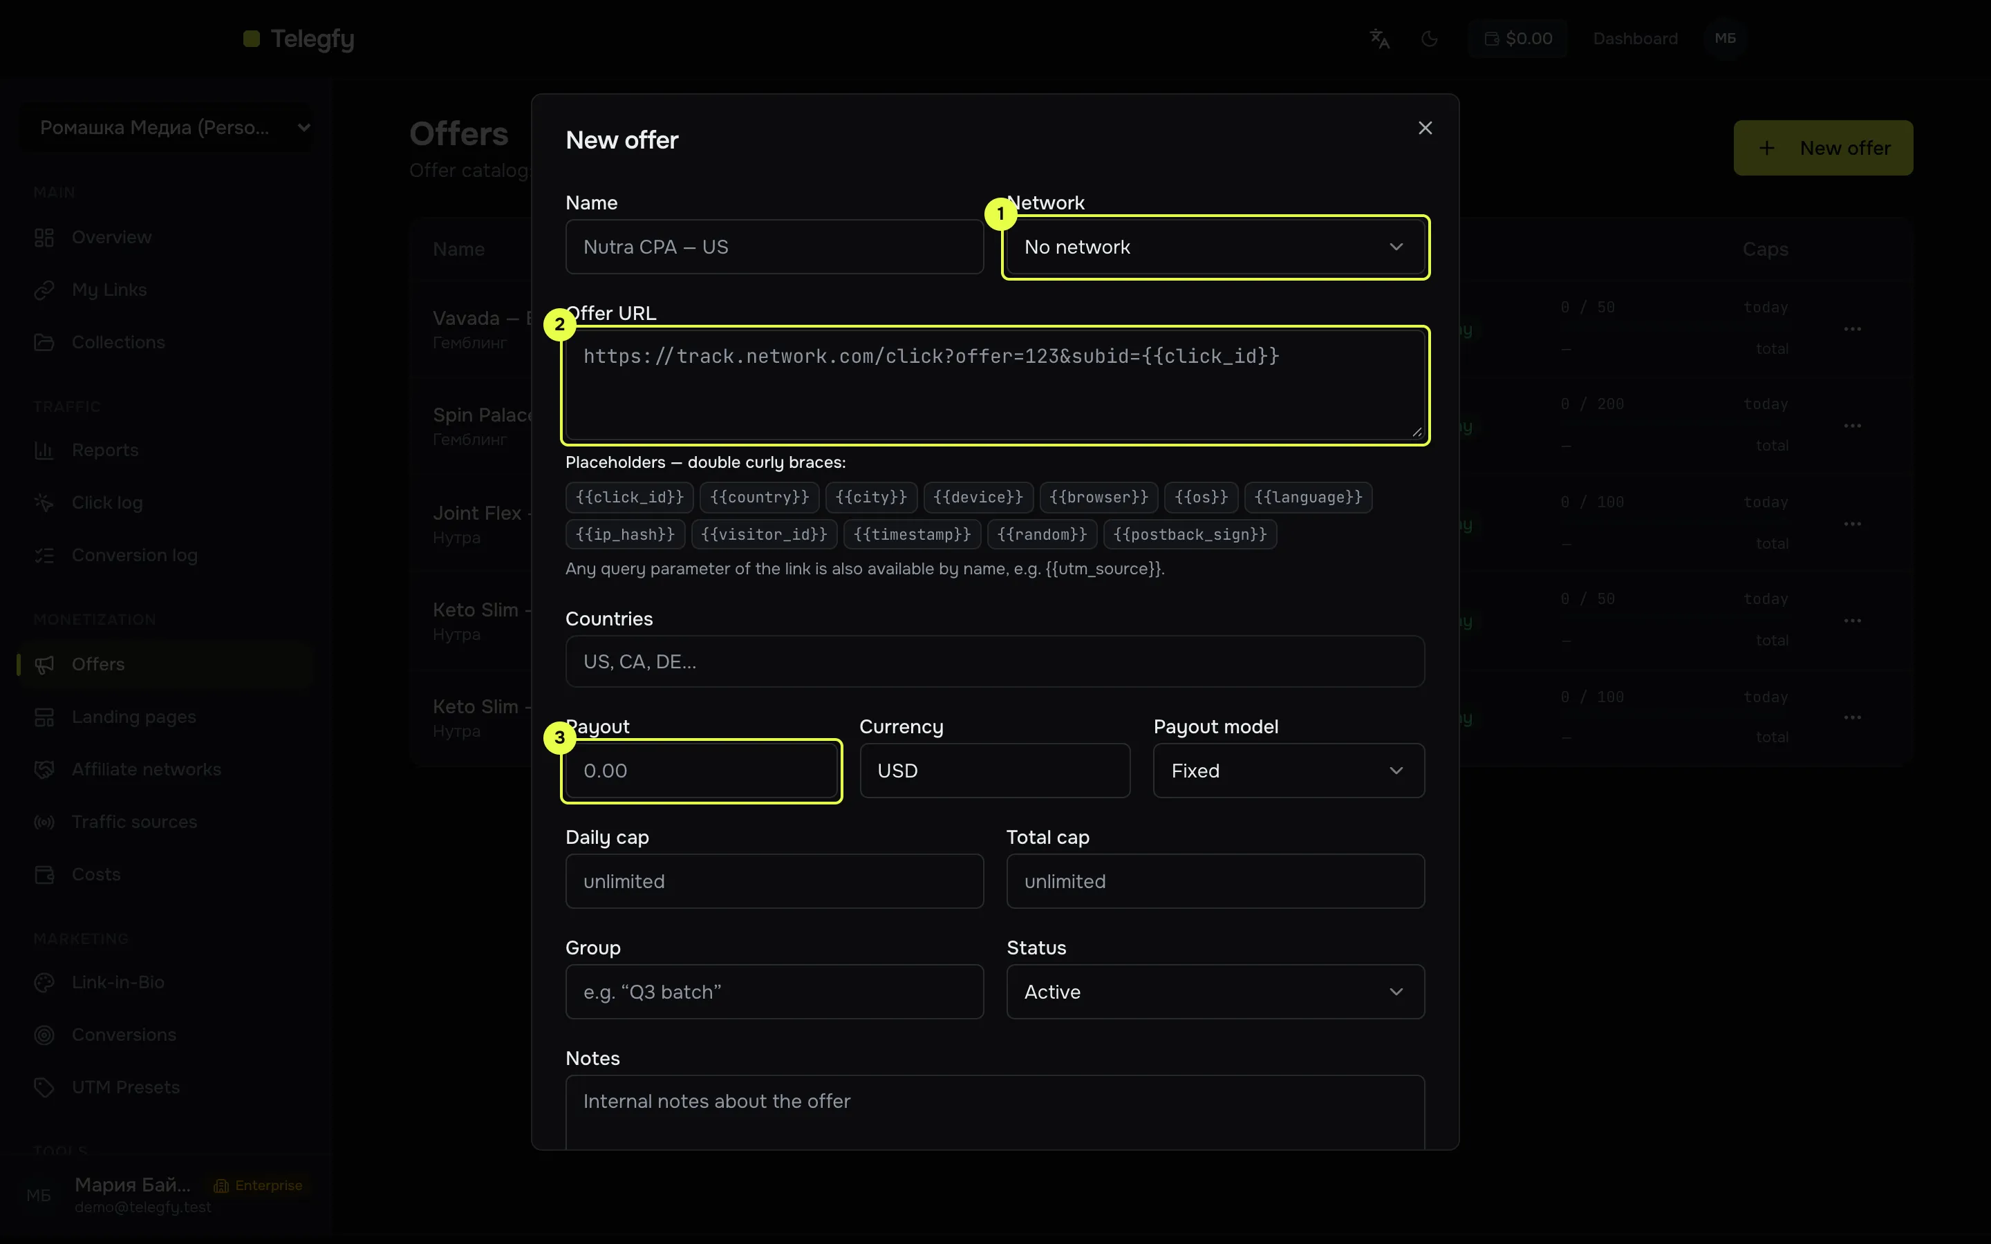Open the МБ user avatar in header
The width and height of the screenshot is (1991, 1244).
[1726, 39]
